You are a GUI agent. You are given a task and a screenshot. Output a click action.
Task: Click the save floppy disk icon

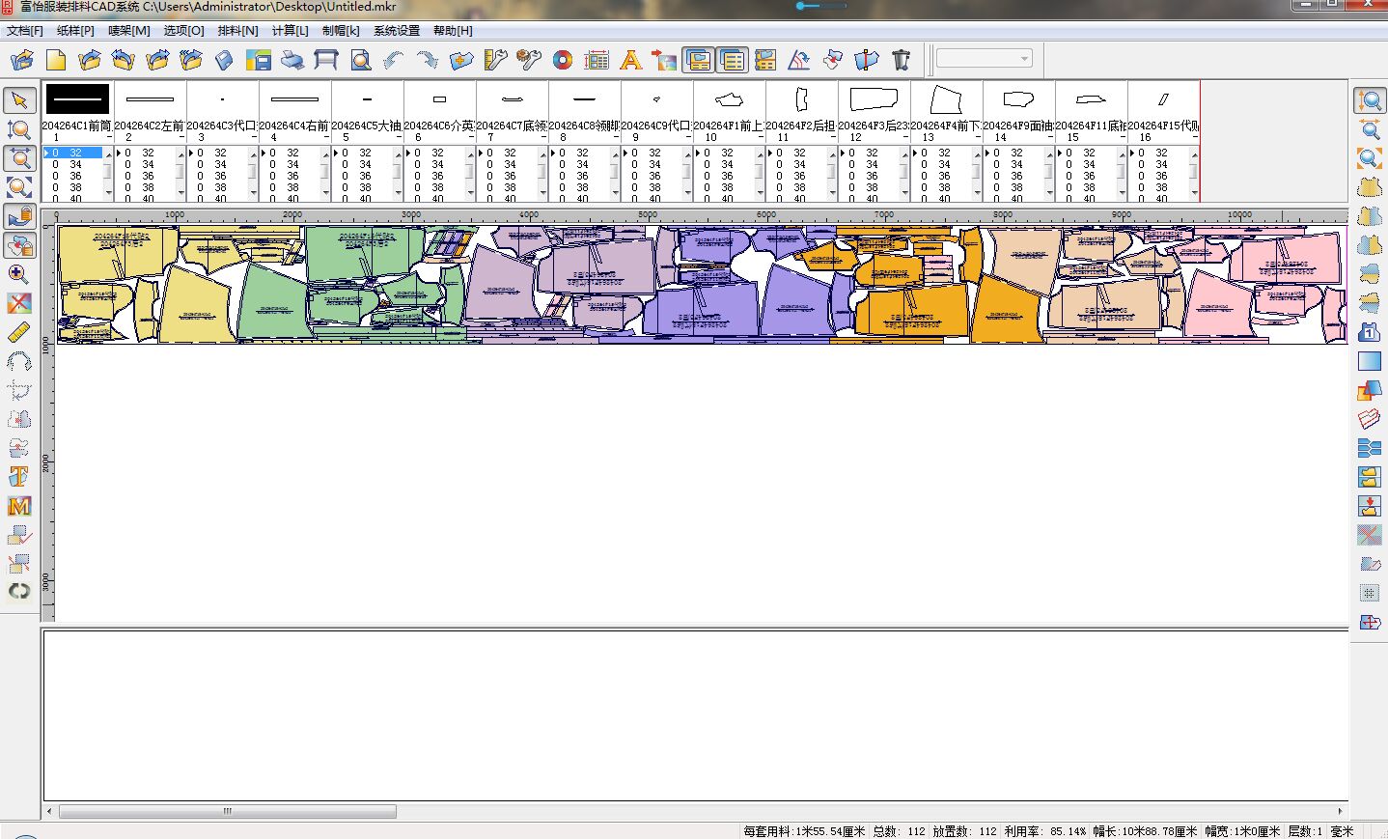click(x=258, y=61)
